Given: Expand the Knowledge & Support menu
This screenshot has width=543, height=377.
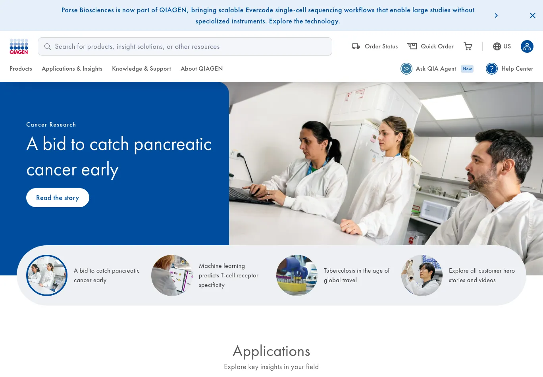Looking at the screenshot, I should pos(141,69).
